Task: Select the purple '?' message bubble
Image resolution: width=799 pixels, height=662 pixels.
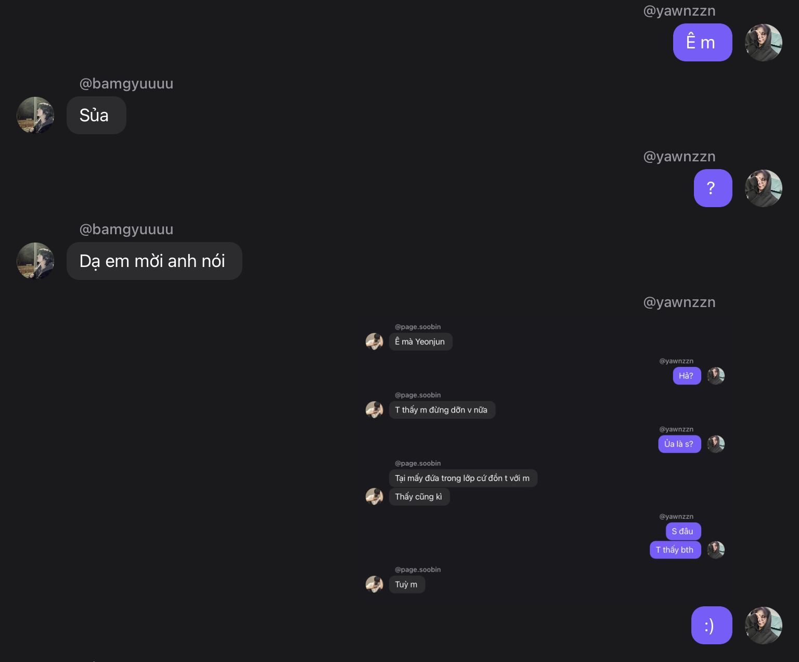Action: tap(713, 188)
